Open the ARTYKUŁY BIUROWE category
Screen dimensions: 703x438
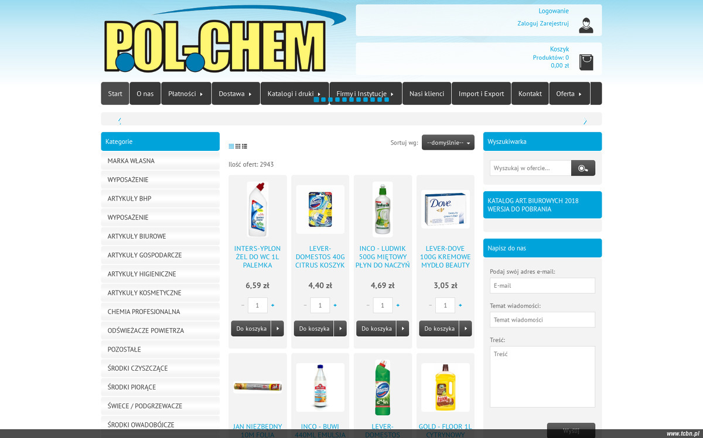(x=161, y=236)
